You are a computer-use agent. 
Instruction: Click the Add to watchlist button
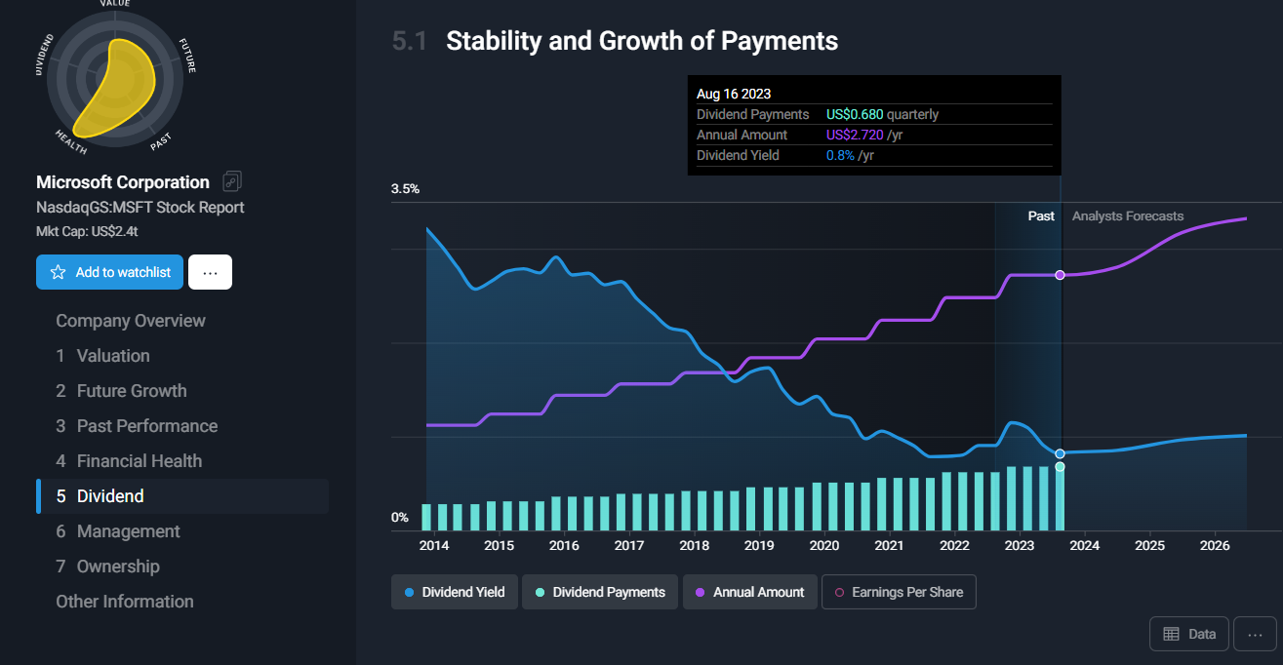(x=109, y=272)
